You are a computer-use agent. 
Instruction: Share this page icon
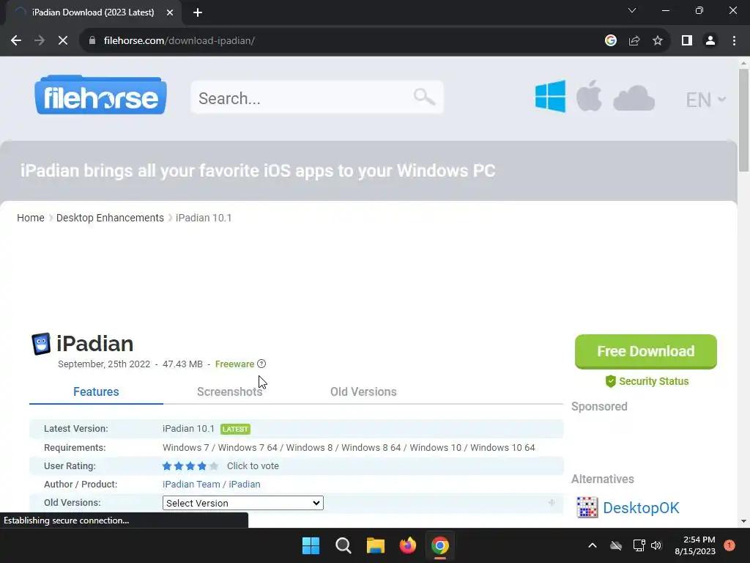[x=634, y=41]
